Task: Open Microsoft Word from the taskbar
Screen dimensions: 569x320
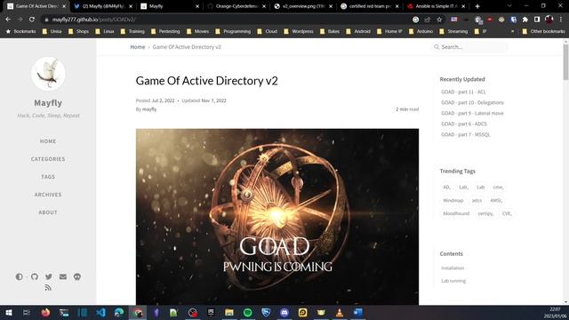Action: [357, 312]
